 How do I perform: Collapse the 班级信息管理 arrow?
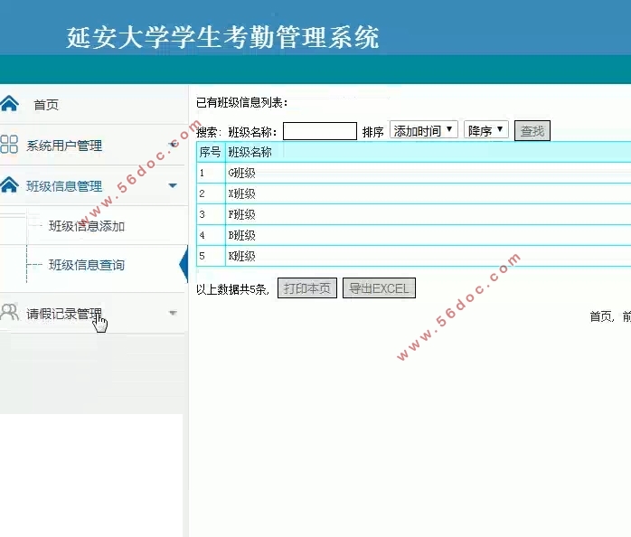[x=173, y=185]
